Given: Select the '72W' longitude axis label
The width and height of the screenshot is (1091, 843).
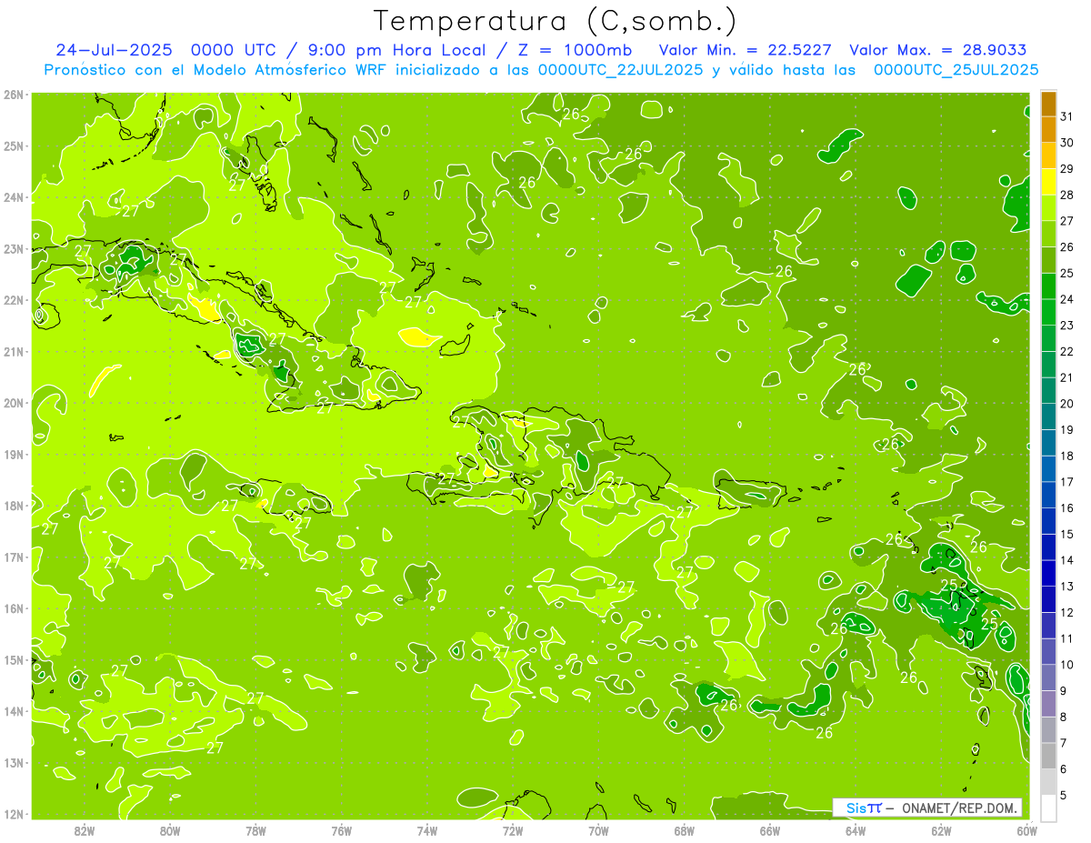Looking at the screenshot, I should pyautogui.click(x=513, y=830).
